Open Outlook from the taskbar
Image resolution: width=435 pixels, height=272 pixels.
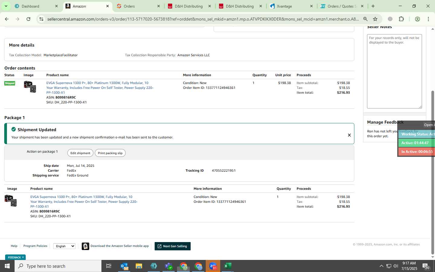click(124, 266)
